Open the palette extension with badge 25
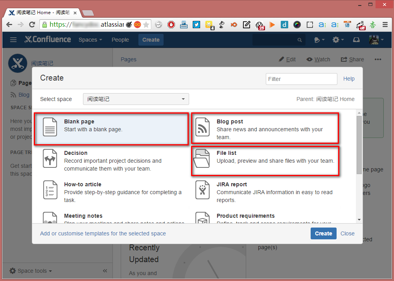The width and height of the screenshot is (394, 281). 260,25
